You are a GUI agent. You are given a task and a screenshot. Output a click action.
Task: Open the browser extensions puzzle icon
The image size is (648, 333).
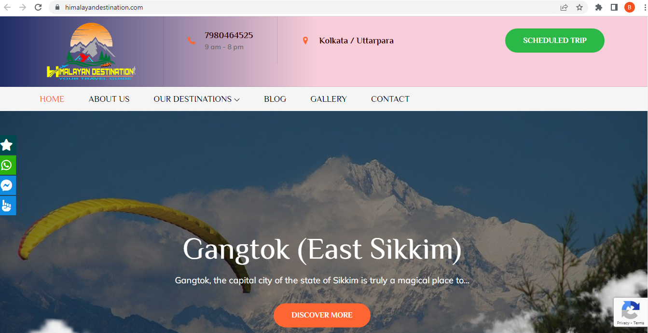tap(599, 7)
